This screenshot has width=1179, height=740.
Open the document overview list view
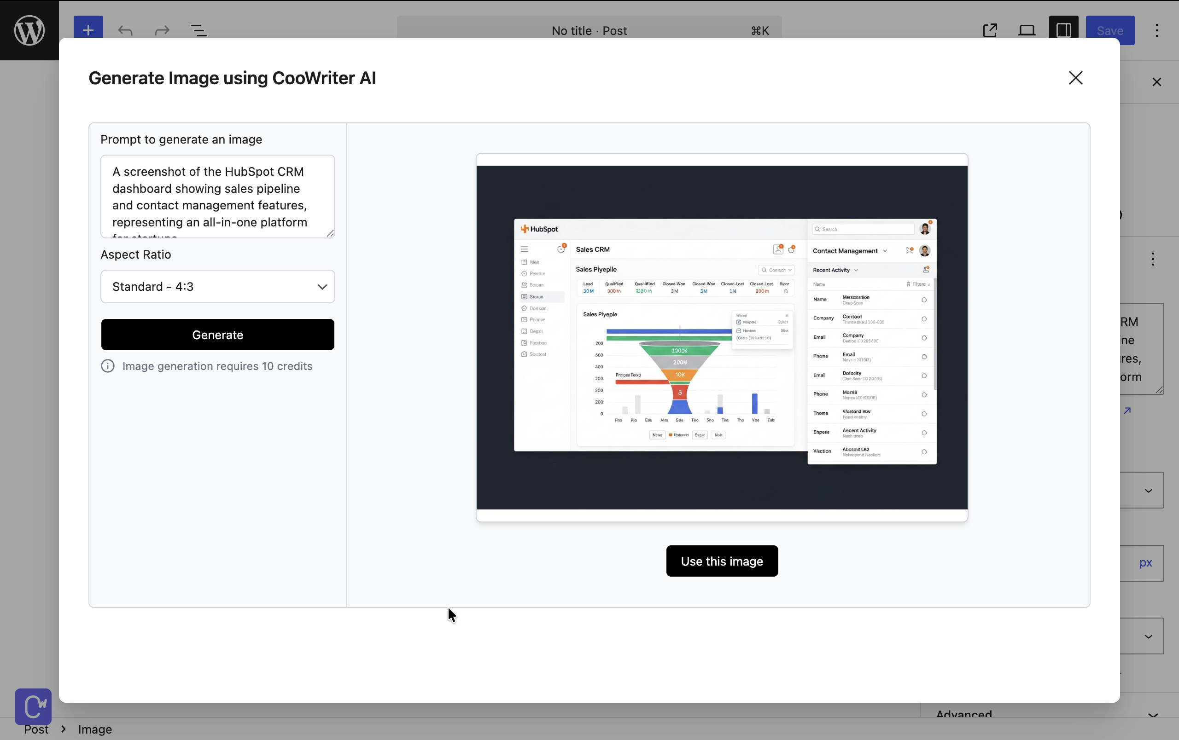pos(199,30)
